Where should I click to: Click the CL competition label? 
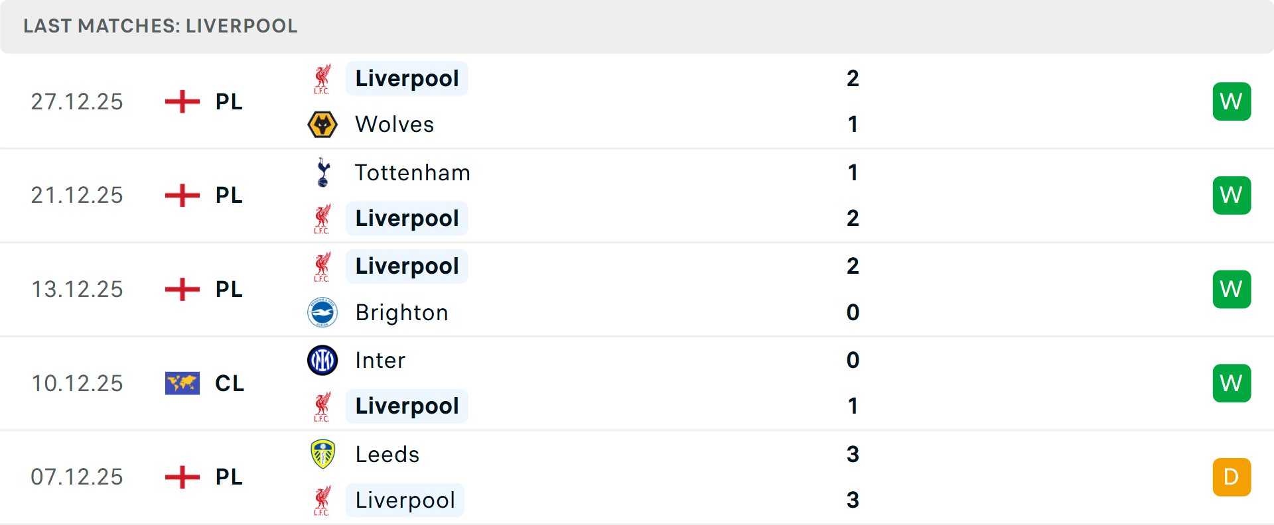pyautogui.click(x=230, y=383)
